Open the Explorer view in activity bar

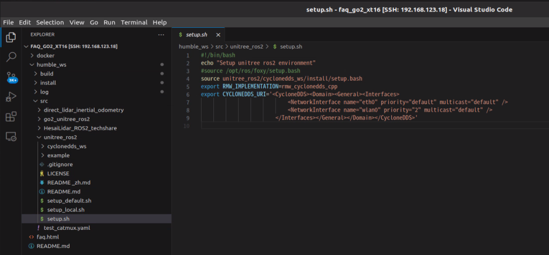click(x=11, y=37)
